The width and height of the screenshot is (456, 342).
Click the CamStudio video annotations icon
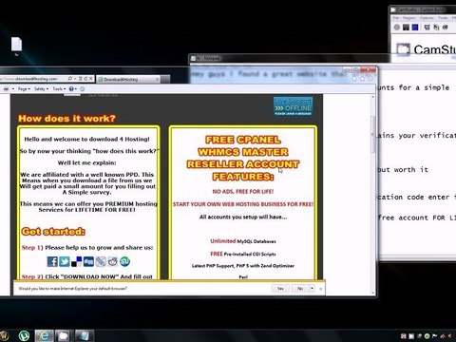click(x=436, y=28)
